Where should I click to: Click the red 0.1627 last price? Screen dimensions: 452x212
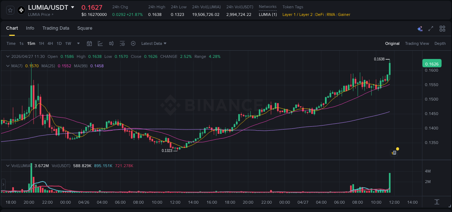(x=92, y=7)
